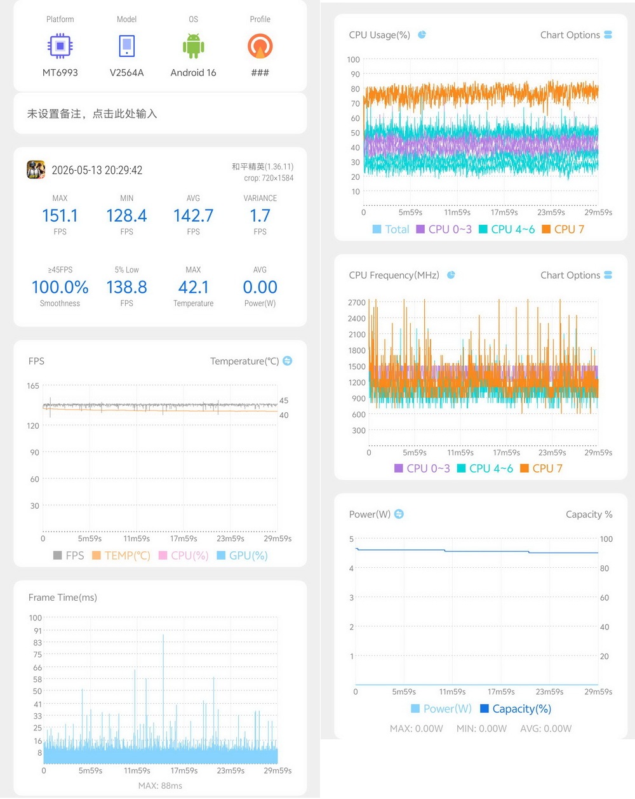Click the Frame Time(ms) chart title
Screen dimensions: 635x799
point(63,597)
